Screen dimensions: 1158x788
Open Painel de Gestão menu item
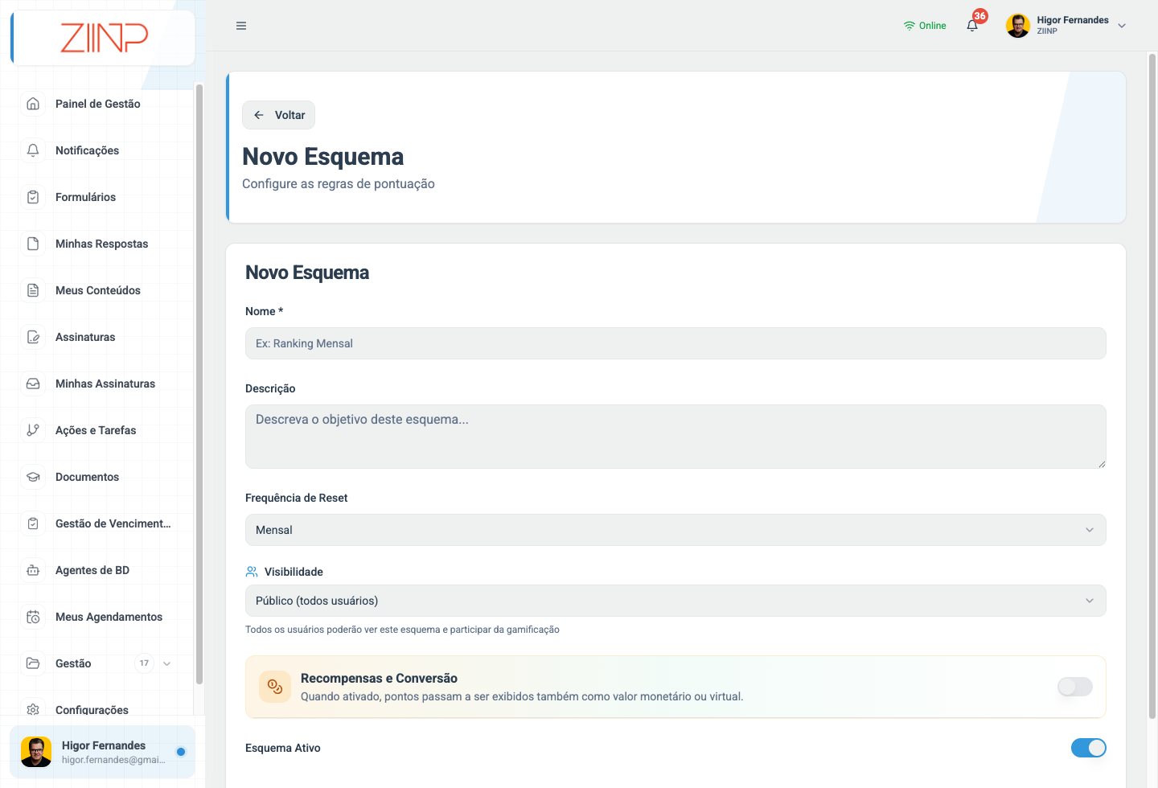tap(98, 104)
